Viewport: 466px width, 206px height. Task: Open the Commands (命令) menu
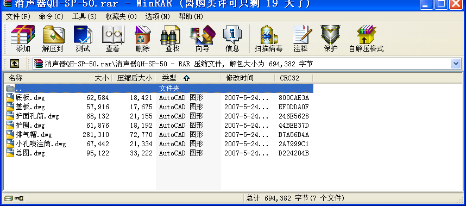(51, 16)
